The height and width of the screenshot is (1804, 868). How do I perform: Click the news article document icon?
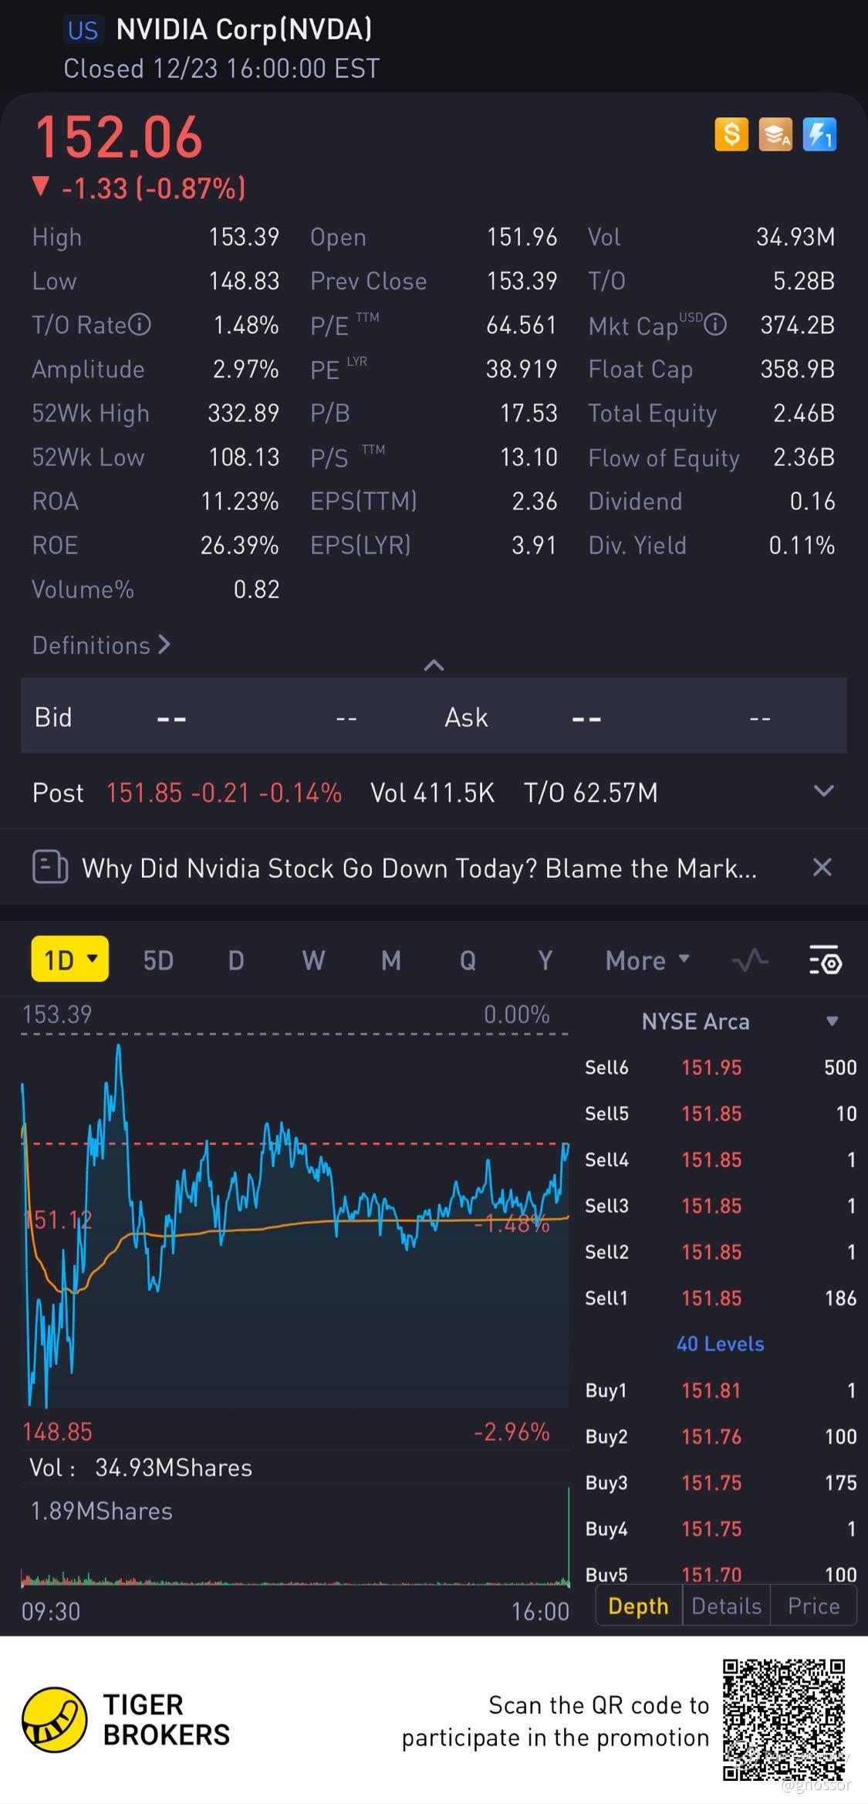tap(50, 867)
